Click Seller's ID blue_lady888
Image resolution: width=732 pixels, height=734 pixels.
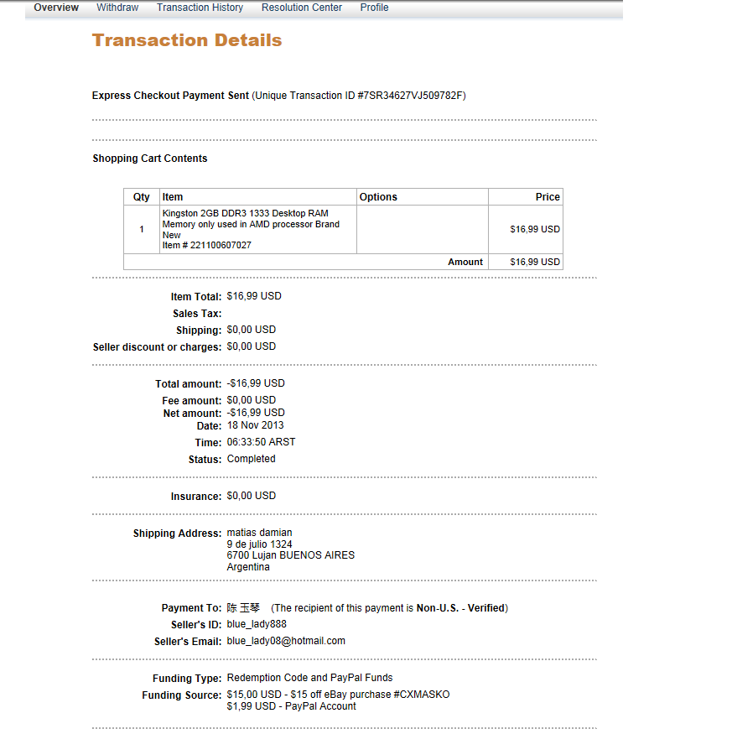pos(257,624)
